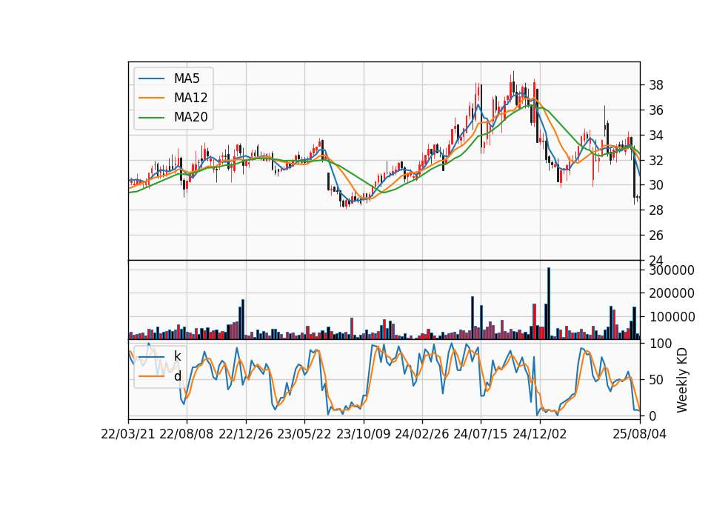
Task: Click the volume axis value 100000
Action: (672, 317)
